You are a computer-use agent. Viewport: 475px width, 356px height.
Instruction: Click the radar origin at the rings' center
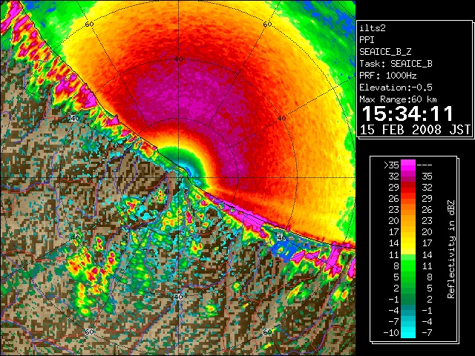(178, 178)
